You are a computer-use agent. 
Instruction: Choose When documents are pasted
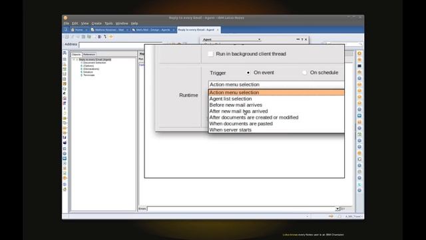point(276,124)
